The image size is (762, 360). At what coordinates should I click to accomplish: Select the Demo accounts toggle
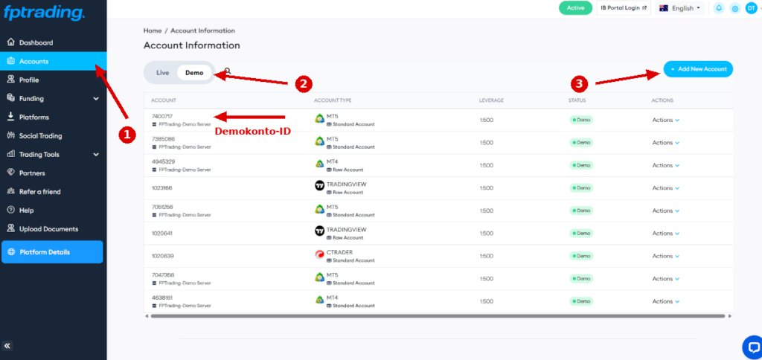[x=194, y=73]
